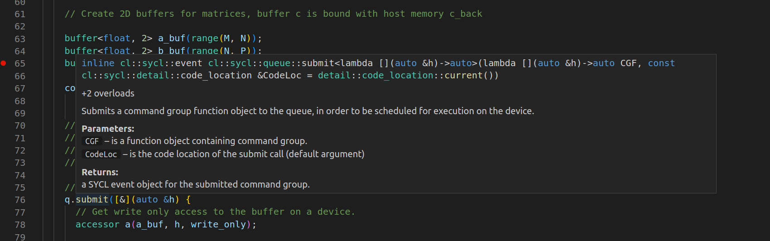This screenshot has width=770, height=241.
Task: Remove the breakpoint dot on line 65
Action: 3,63
